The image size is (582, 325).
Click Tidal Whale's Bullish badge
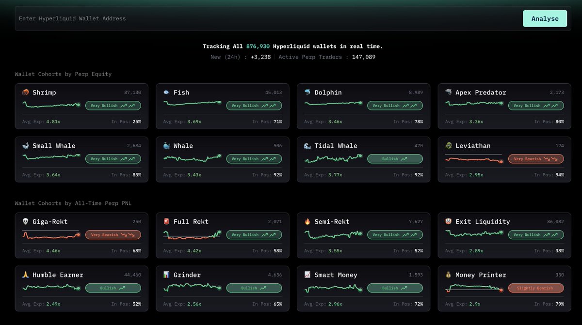tap(395, 159)
